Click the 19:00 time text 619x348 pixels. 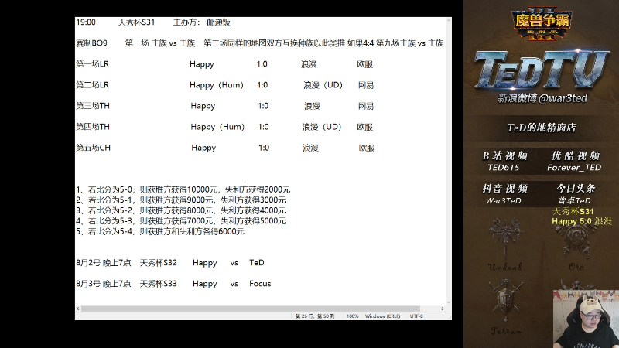[86, 22]
